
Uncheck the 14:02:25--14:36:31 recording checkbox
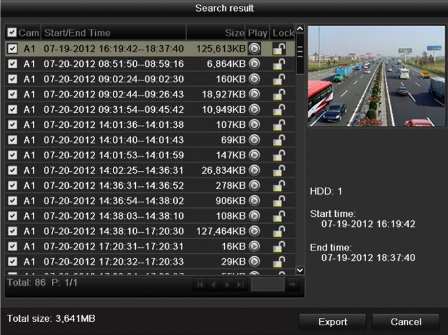pyautogui.click(x=12, y=170)
